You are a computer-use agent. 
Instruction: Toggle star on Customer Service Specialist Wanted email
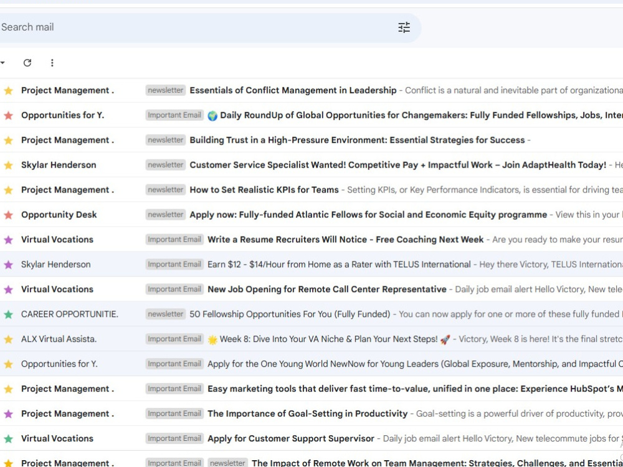(8, 165)
